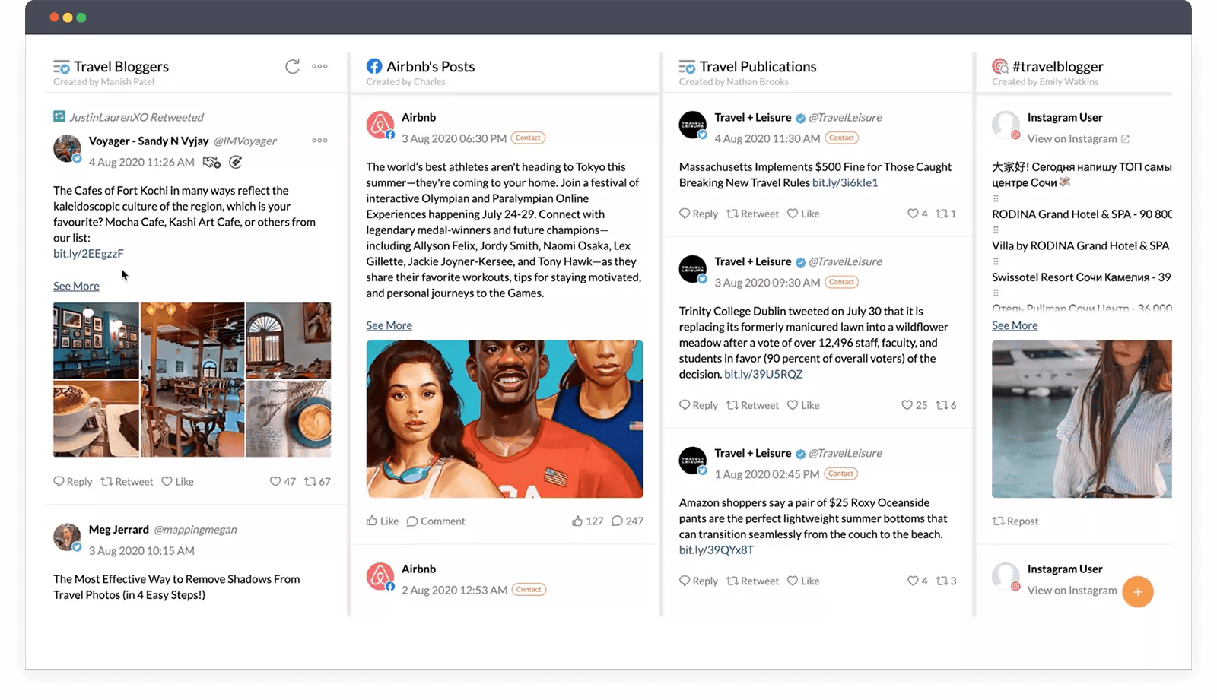1217x700 pixels.
Task: Open Travel + Leisure avatar on 4 Aug tweet
Action: pyautogui.click(x=693, y=125)
